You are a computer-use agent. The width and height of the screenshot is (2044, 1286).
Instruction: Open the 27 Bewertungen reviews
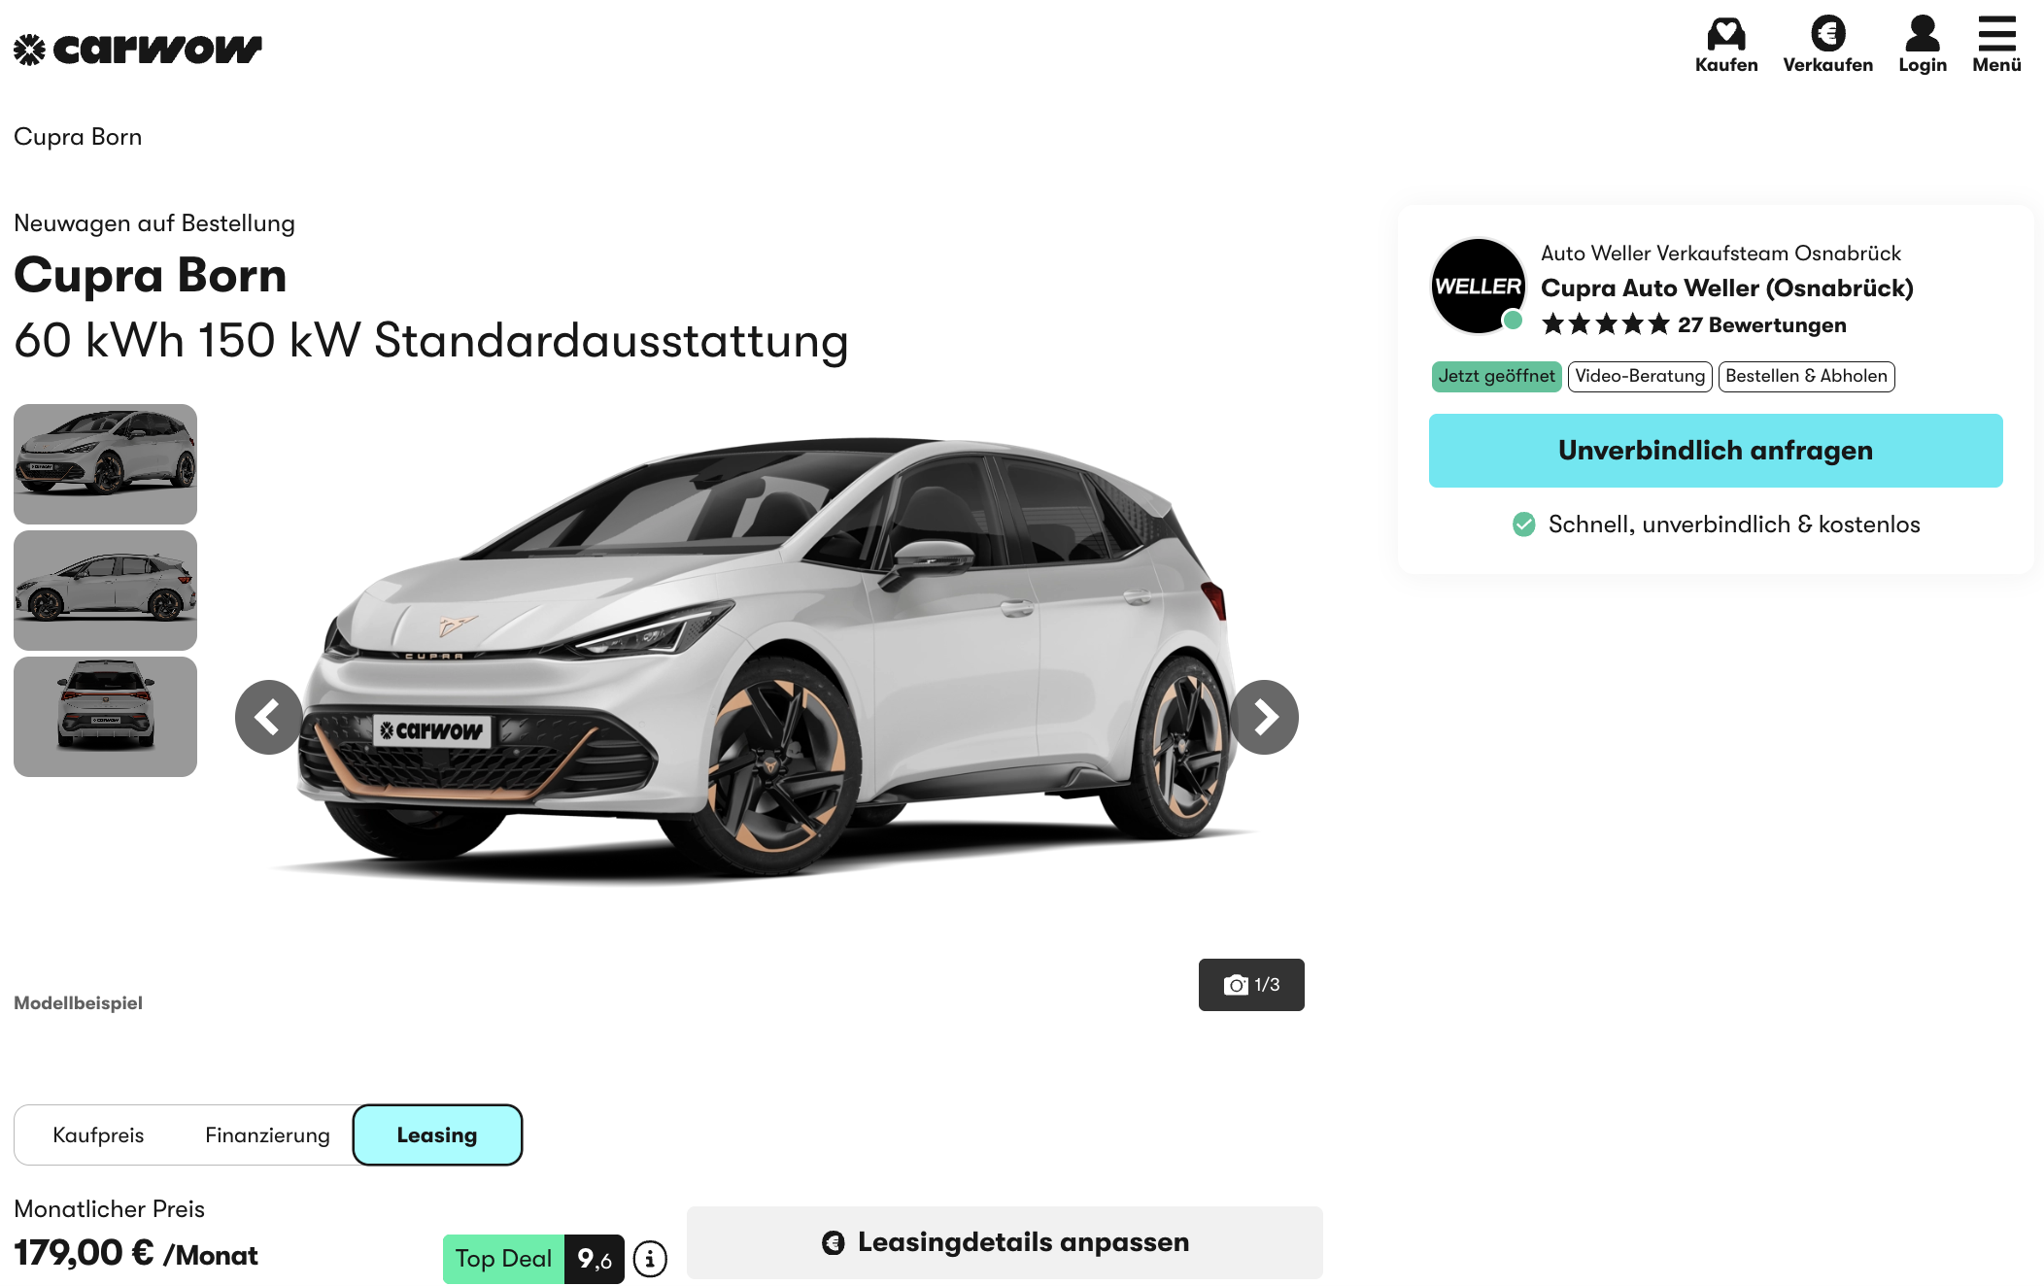tap(1761, 325)
